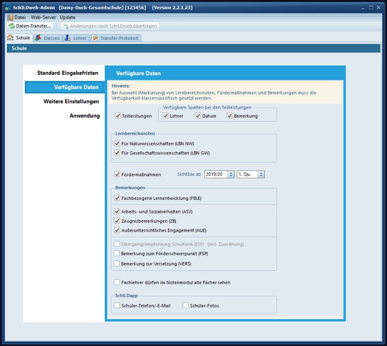387x346 pixels.
Task: Click the people icon on Klassen tab
Action: [x=38, y=38]
